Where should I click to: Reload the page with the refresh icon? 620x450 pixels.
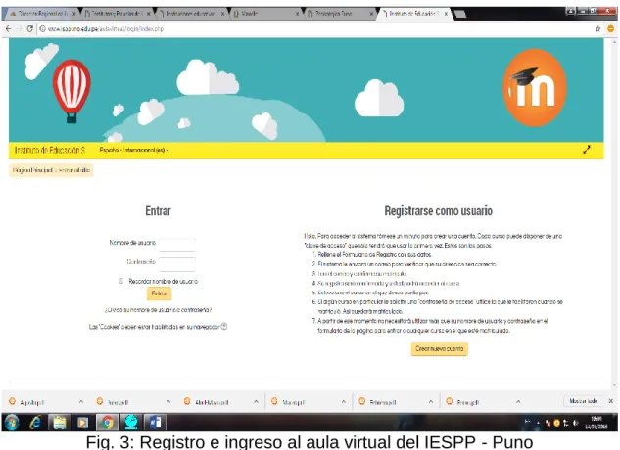(29, 28)
